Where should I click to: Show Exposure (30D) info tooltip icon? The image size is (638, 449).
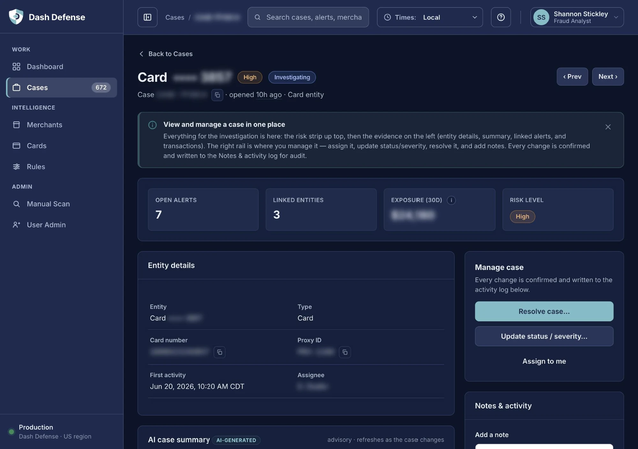click(451, 200)
